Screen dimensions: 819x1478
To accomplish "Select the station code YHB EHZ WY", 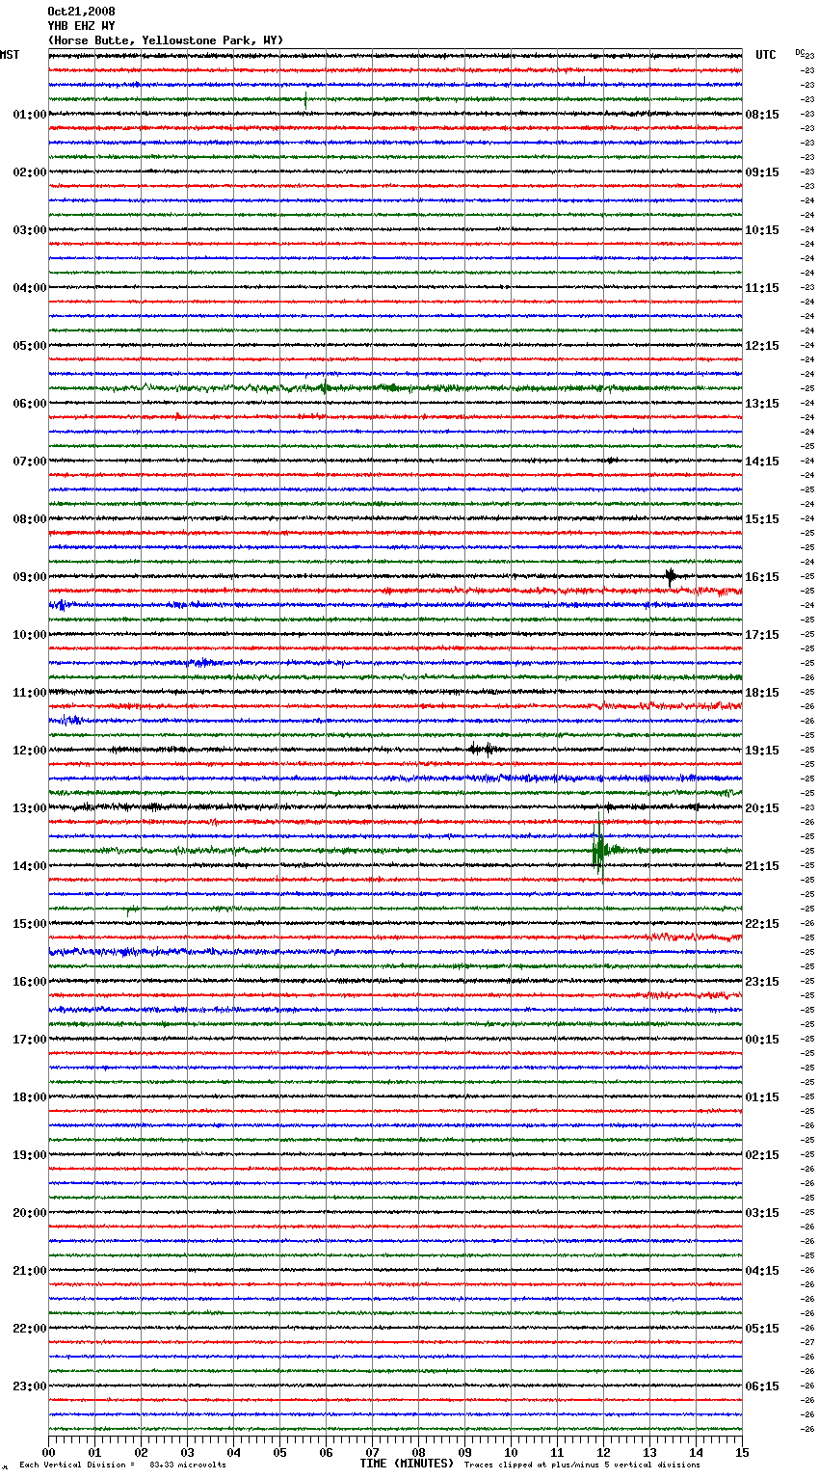I will coord(81,26).
